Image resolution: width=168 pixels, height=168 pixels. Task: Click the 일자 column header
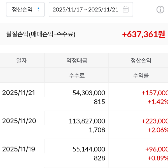22,60
